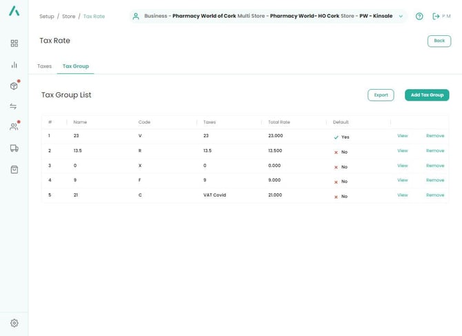The image size is (462, 336).
Task: Switch to the Taxes tab
Action: click(44, 66)
